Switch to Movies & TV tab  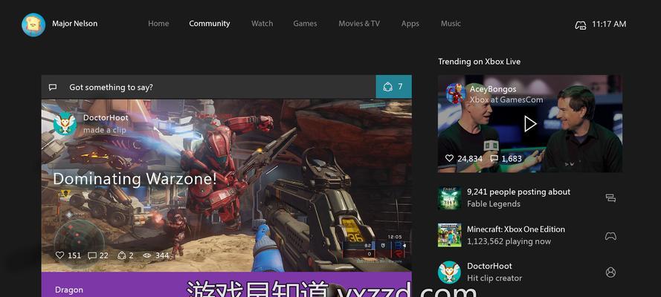coord(359,24)
